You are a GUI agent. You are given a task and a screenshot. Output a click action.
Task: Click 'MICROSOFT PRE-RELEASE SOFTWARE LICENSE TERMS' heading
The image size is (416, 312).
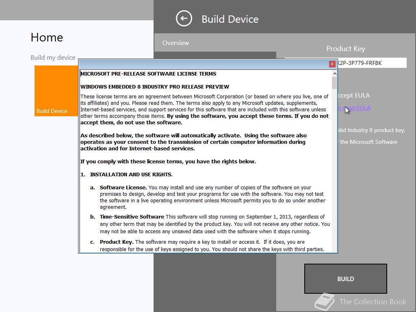pyautogui.click(x=148, y=74)
